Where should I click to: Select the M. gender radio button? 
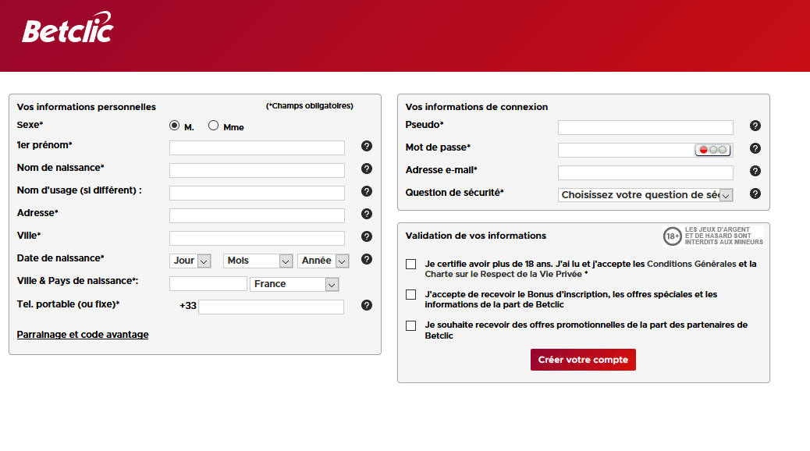[174, 126]
